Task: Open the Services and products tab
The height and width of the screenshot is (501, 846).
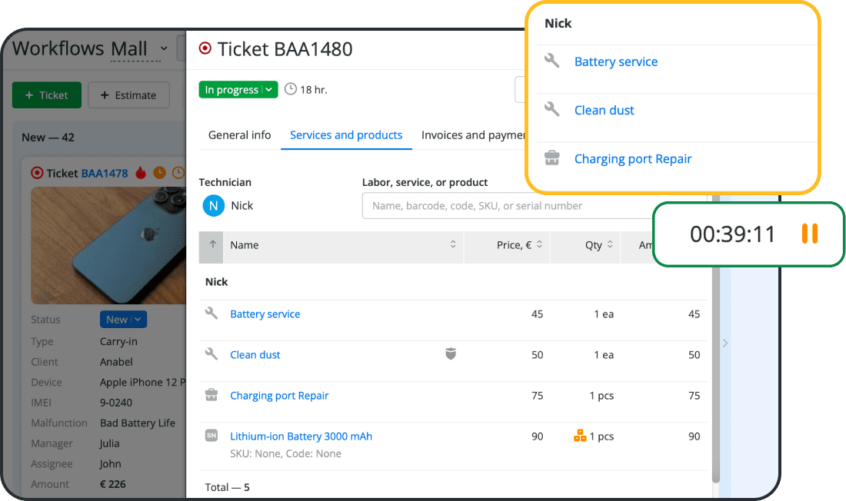Action: click(x=346, y=135)
